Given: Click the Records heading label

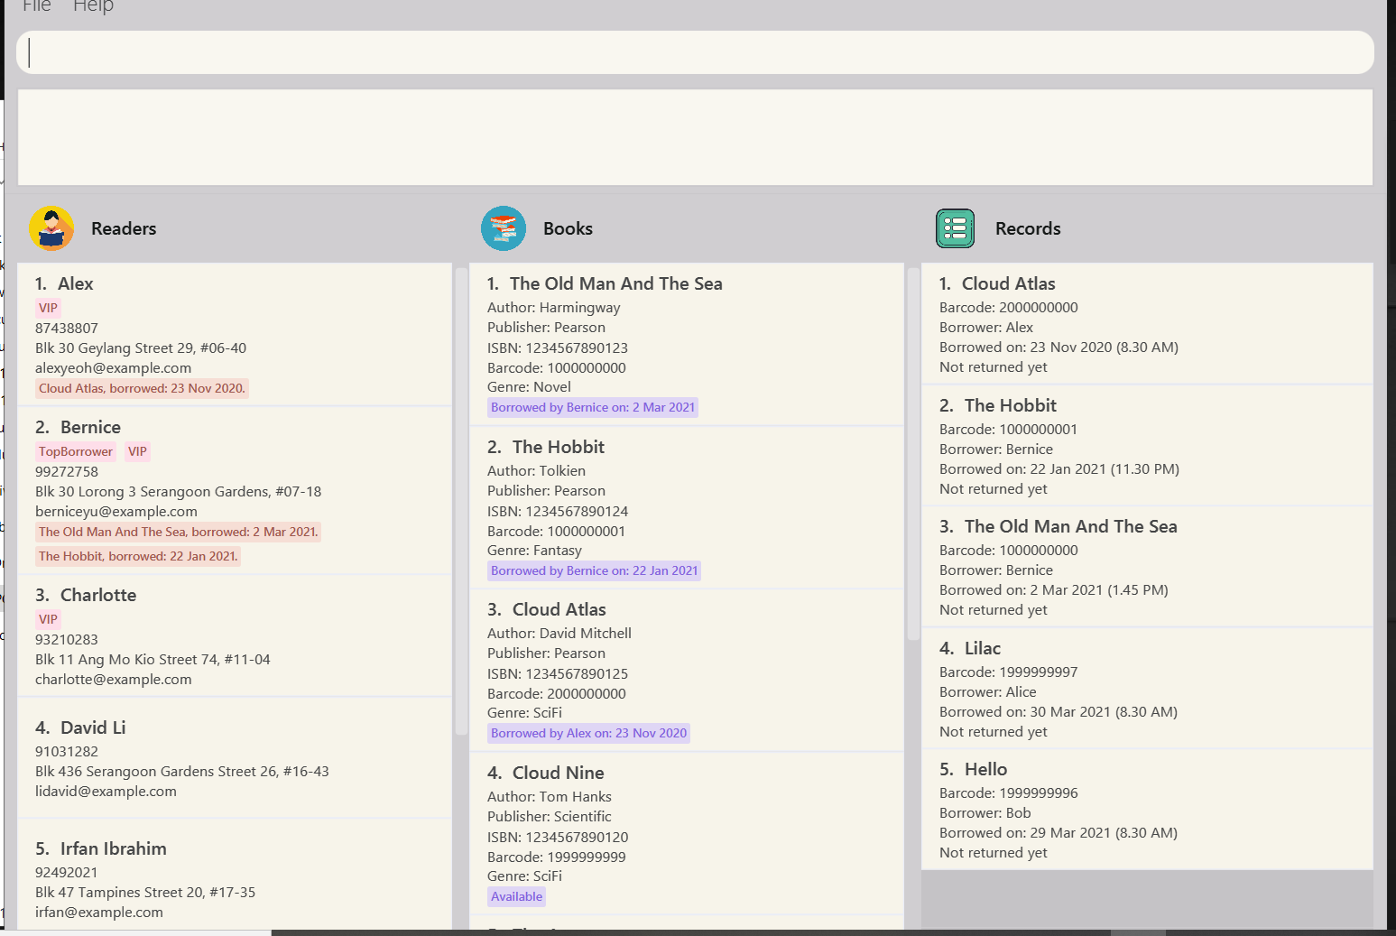Looking at the screenshot, I should pyautogui.click(x=1028, y=228).
